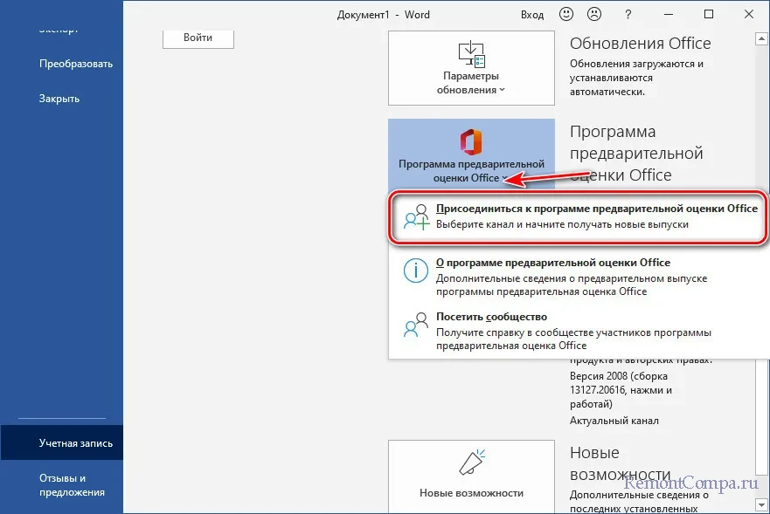
Task: Open Учетная запись in the sidebar
Action: coord(76,443)
